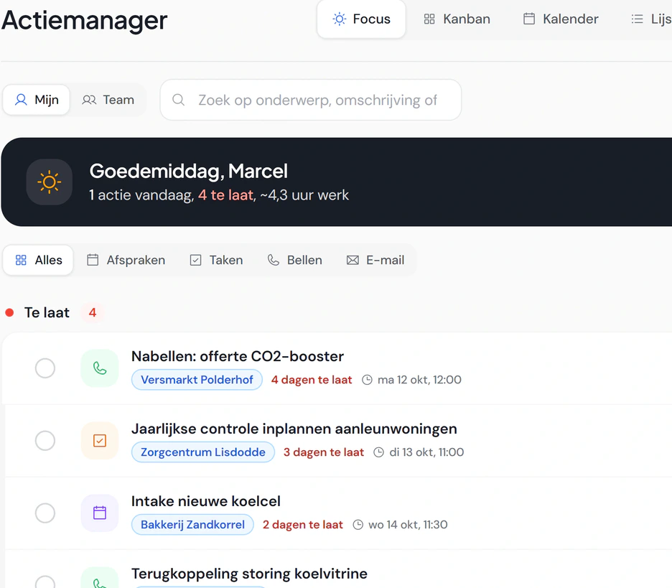Click the Goedemiddag, Marcel greeting
Image resolution: width=672 pixels, height=588 pixels.
pos(189,172)
